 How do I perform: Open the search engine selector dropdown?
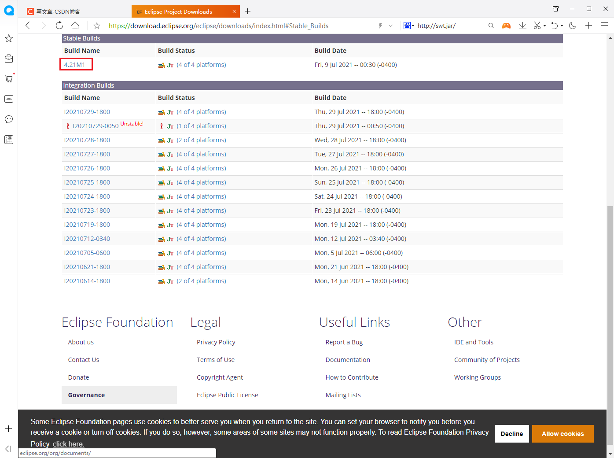409,26
